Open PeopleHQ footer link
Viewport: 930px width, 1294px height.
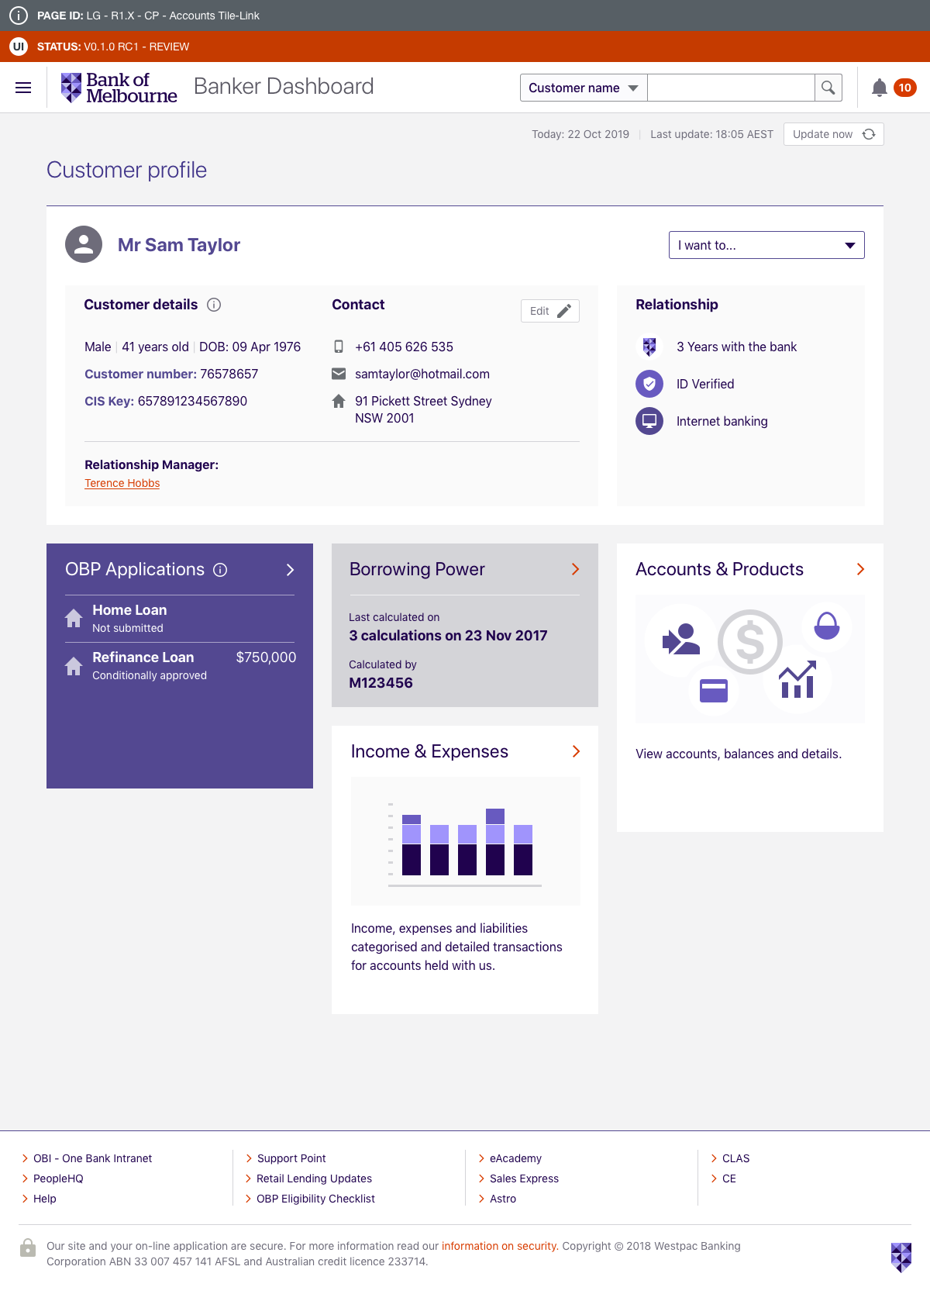(x=58, y=1178)
